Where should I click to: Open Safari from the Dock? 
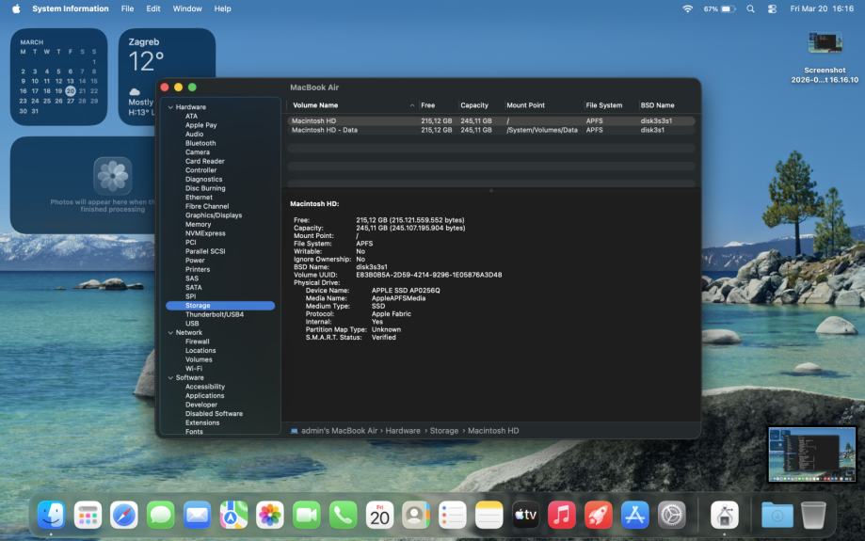click(x=124, y=515)
